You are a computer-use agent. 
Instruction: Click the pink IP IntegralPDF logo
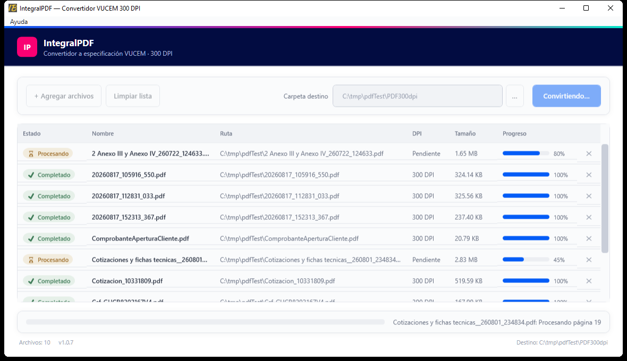27,47
